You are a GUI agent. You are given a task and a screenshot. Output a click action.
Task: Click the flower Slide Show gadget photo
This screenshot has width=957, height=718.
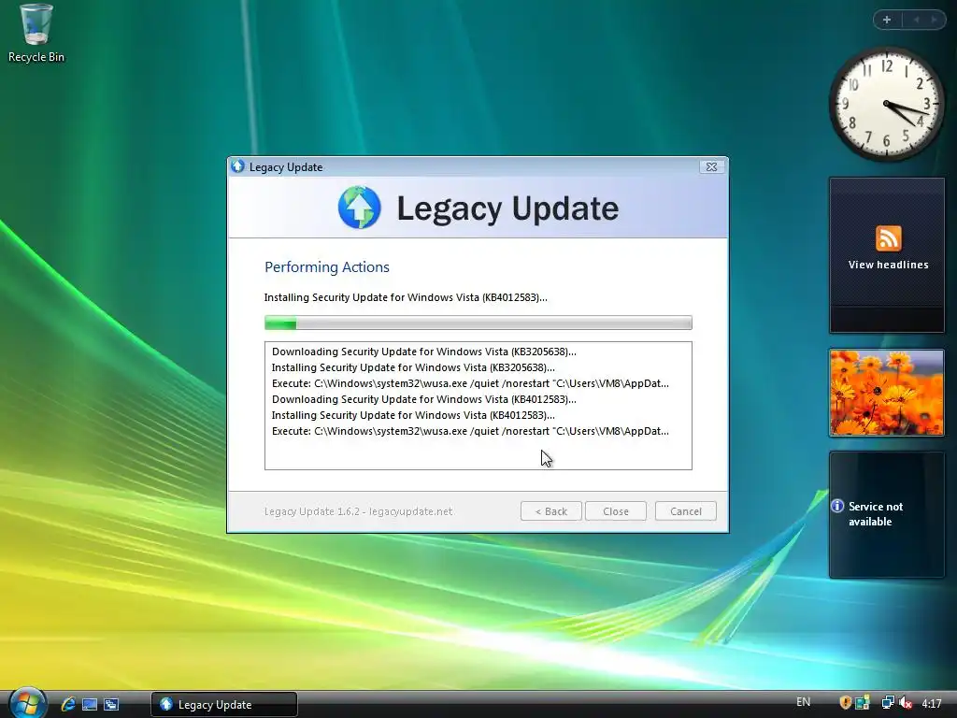pos(886,393)
